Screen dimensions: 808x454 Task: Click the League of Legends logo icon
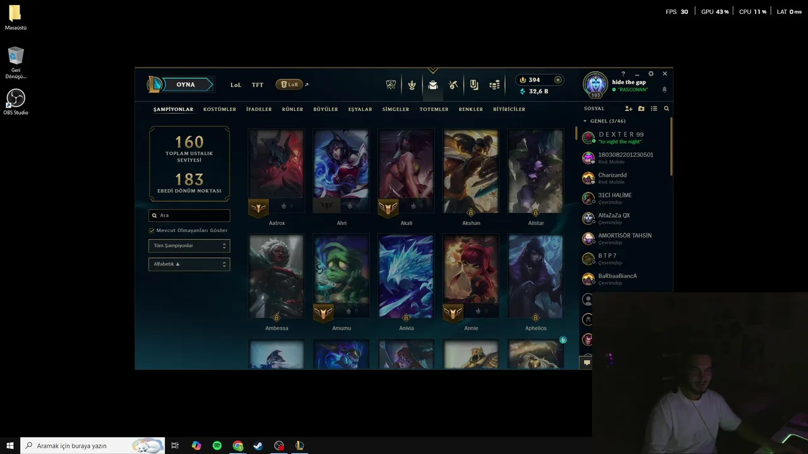(x=155, y=84)
